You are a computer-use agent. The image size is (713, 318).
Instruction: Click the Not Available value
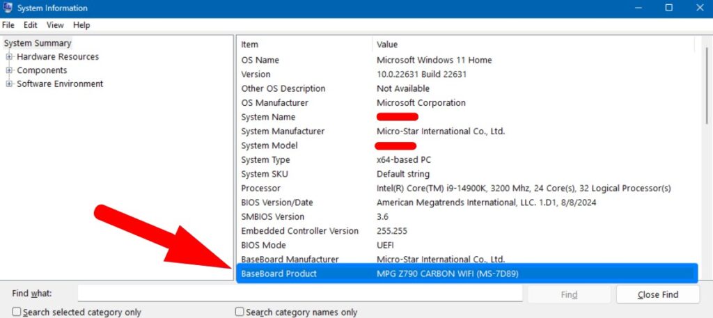(x=403, y=88)
